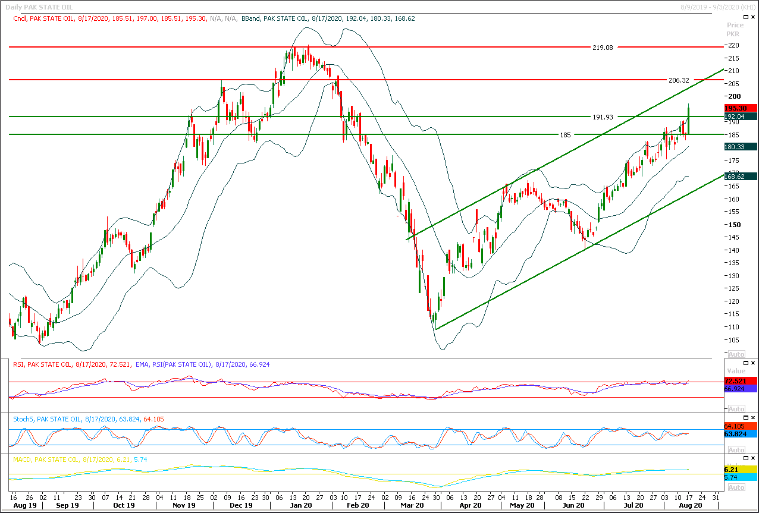The width and height of the screenshot is (759, 513).
Task: Click the Jun 20 month label on time axis
Action: (x=573, y=505)
